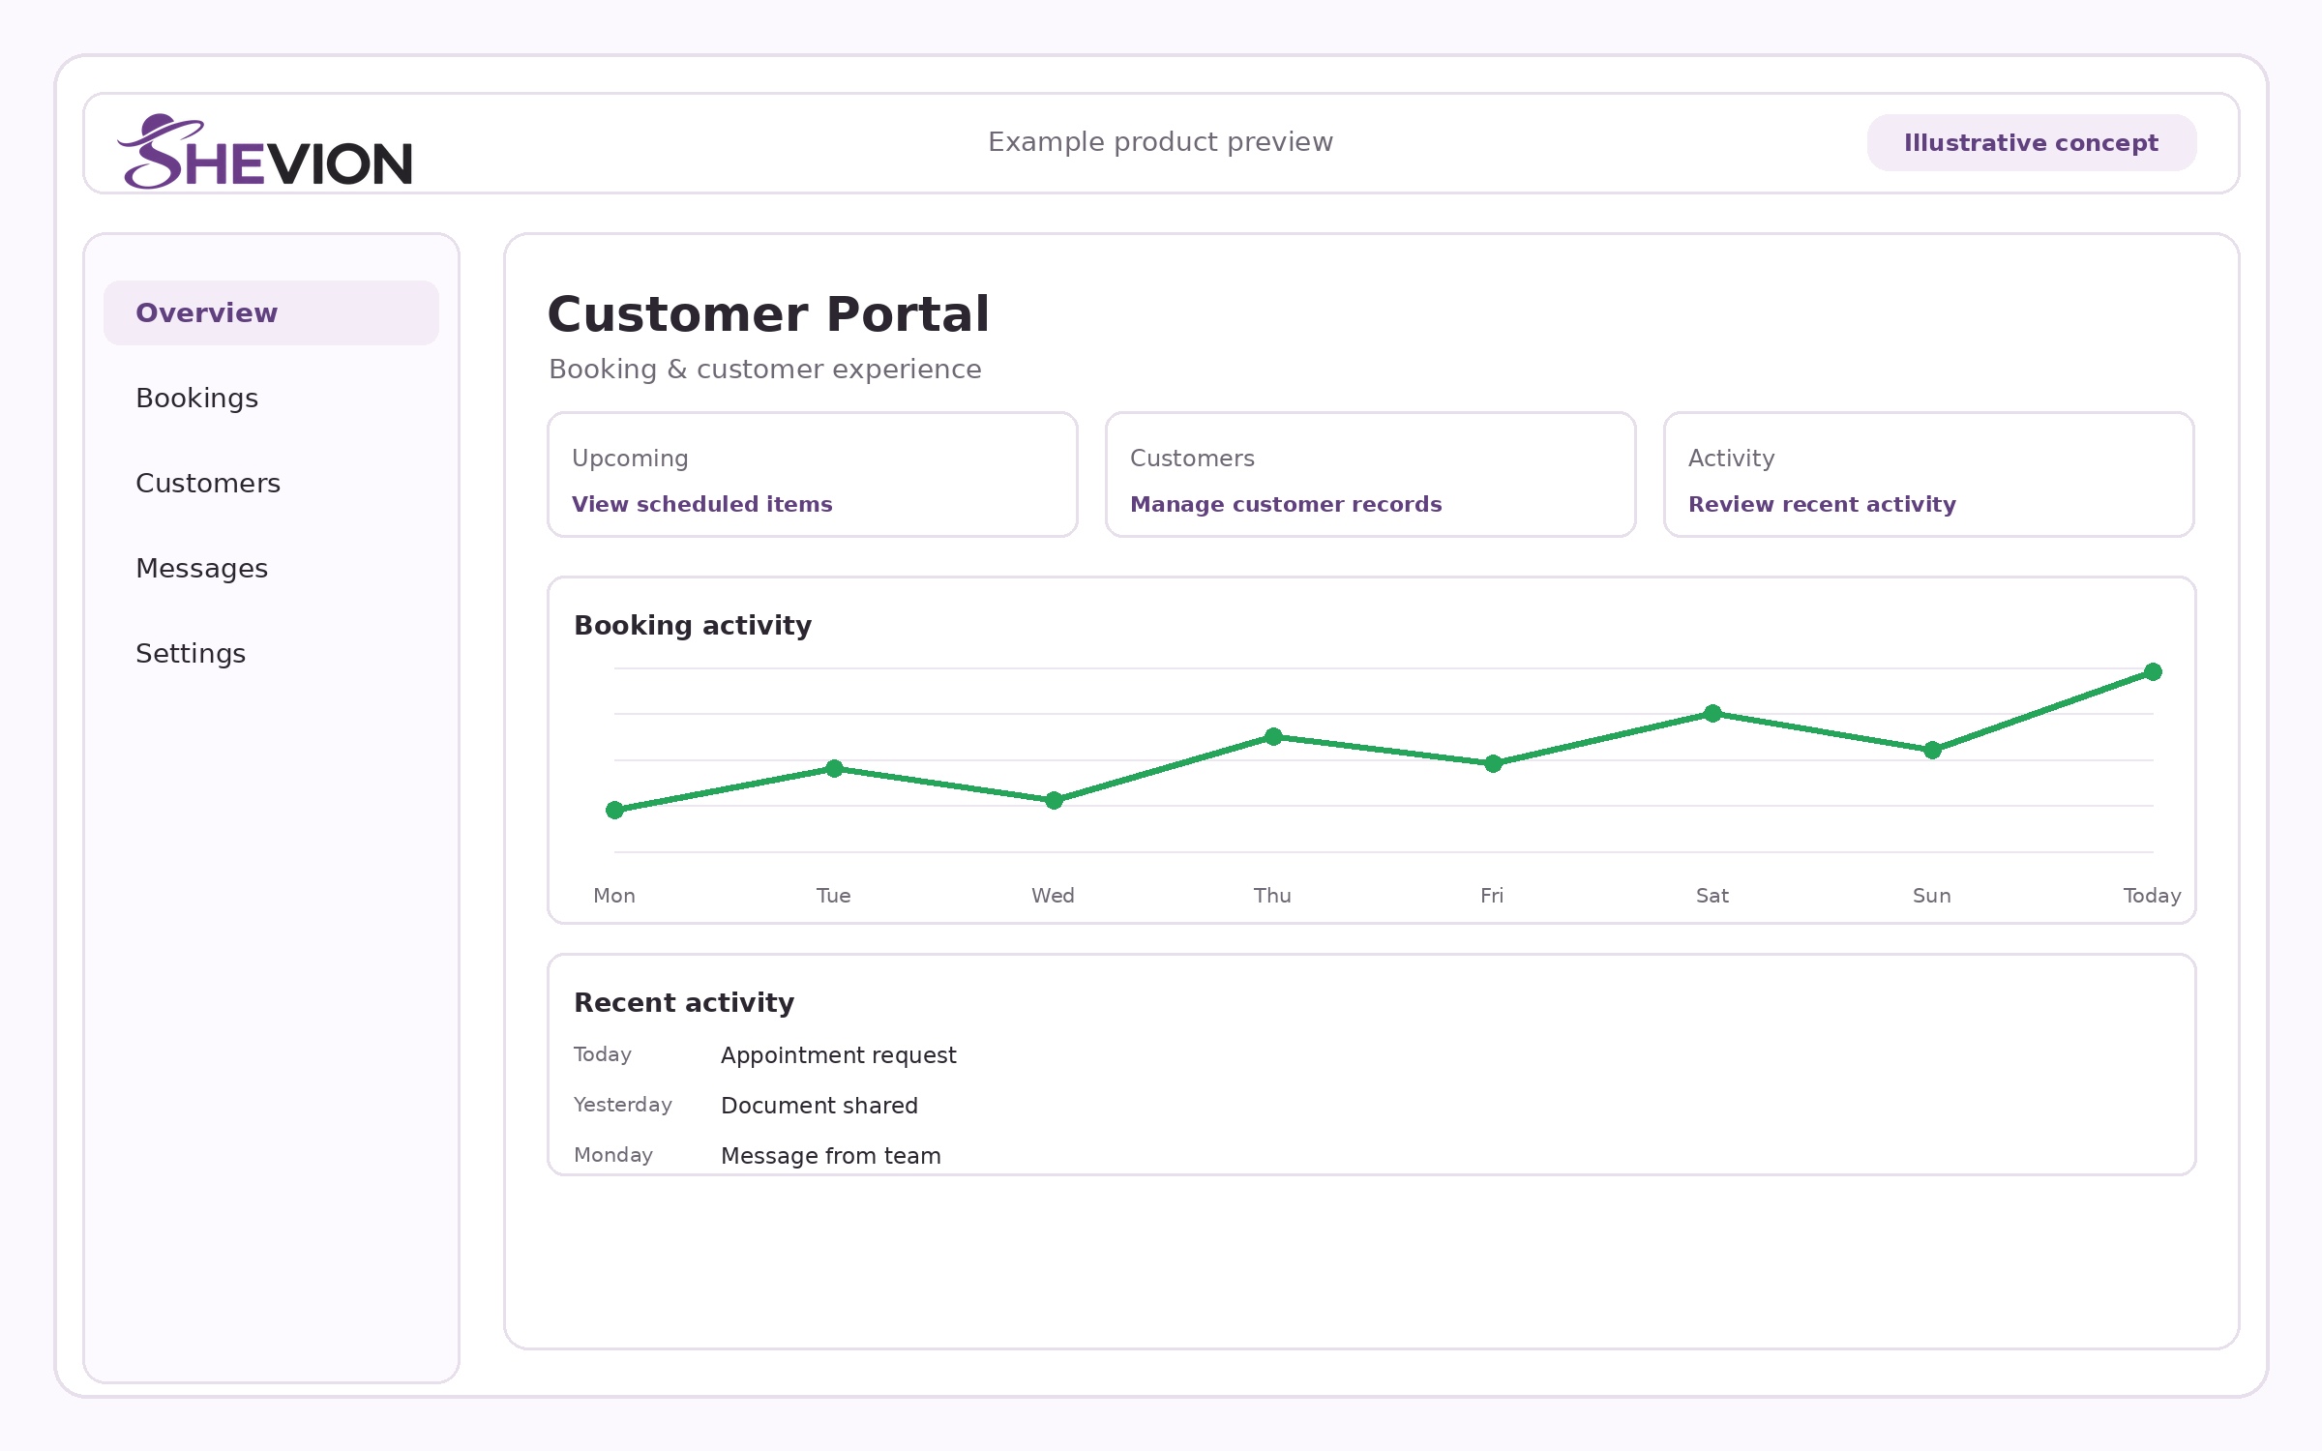Open Bookings in the sidebar

click(196, 398)
